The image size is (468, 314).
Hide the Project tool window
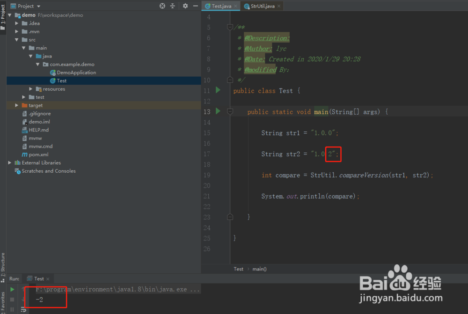click(196, 6)
